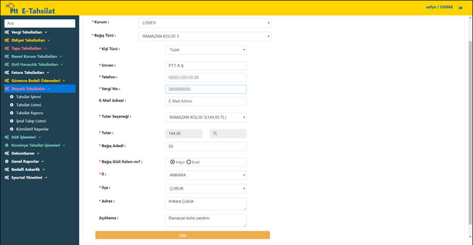The width and height of the screenshot is (473, 245).
Task: Expand the SGK İşlemleri chevron
Action: tap(40, 138)
